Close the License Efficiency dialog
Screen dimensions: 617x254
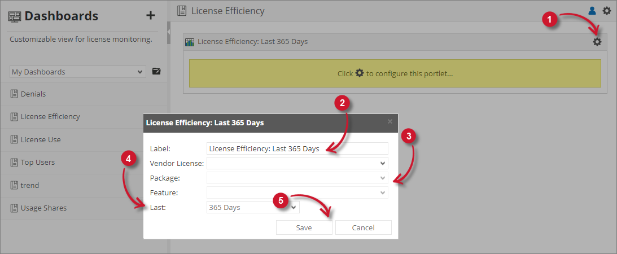390,121
